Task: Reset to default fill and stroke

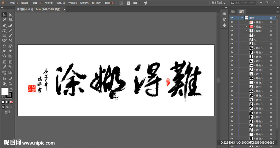Action: [x=2, y=97]
